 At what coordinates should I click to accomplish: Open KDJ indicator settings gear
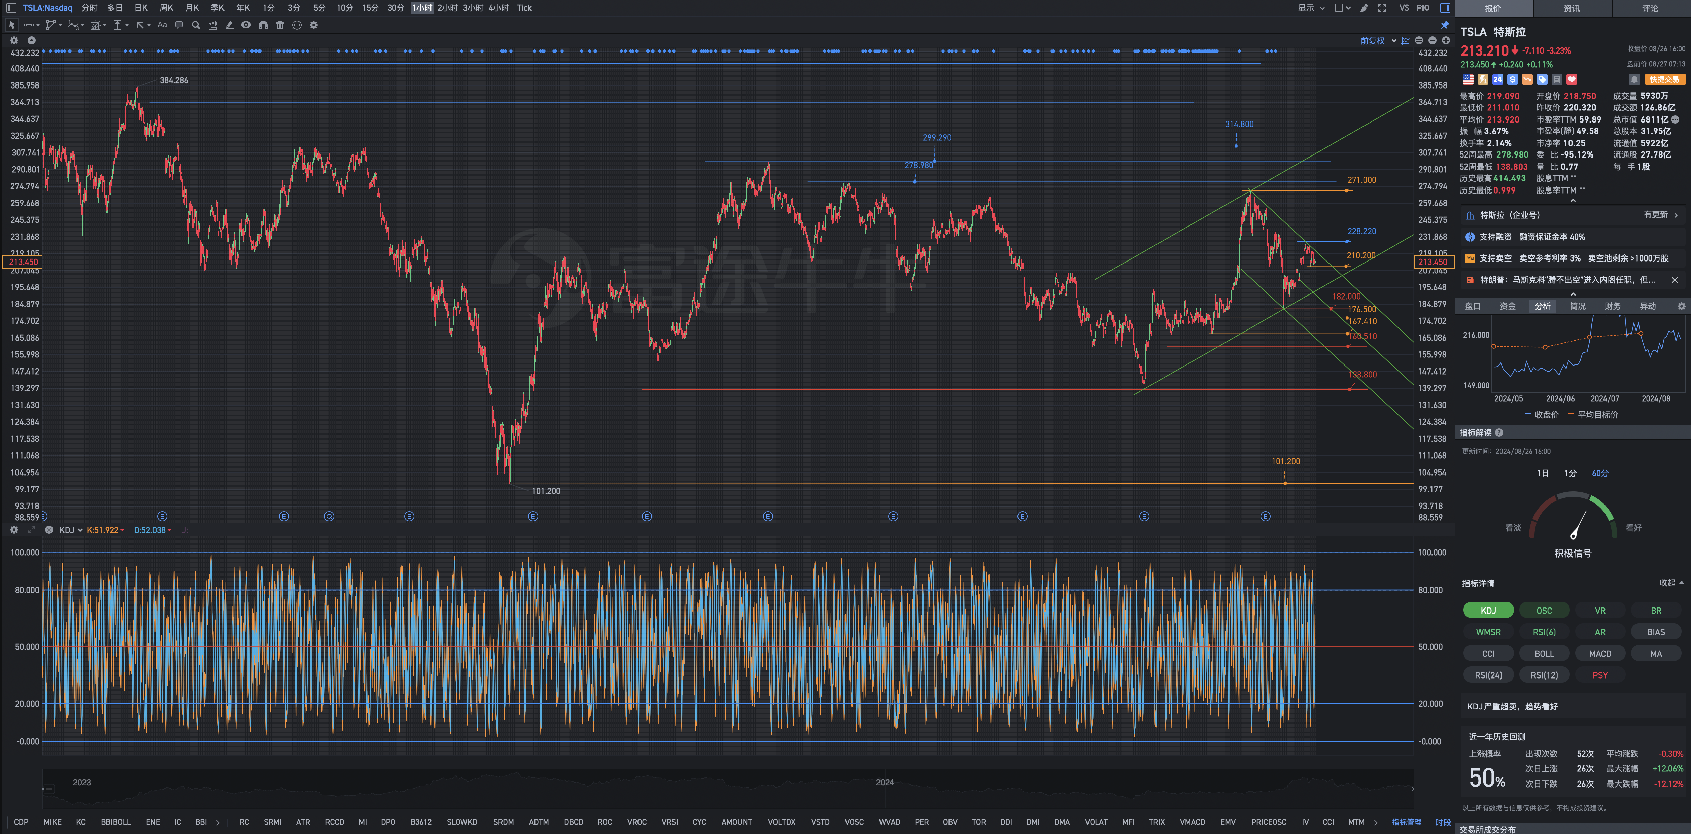click(x=14, y=530)
